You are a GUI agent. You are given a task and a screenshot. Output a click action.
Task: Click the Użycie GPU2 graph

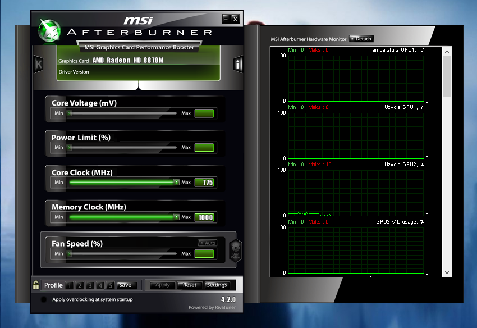click(x=356, y=193)
